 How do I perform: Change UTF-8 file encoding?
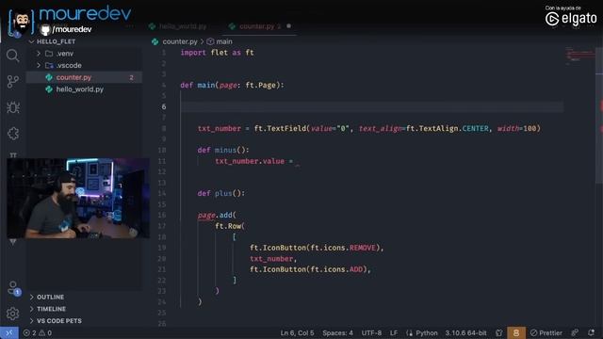[x=371, y=332]
